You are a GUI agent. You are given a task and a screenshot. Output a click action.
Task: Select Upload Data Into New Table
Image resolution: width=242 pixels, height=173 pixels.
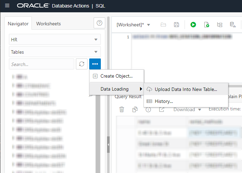tap(186, 89)
